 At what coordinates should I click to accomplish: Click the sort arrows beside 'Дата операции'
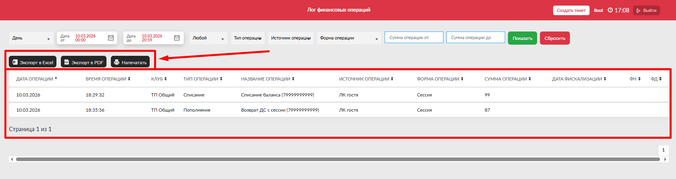[56, 79]
